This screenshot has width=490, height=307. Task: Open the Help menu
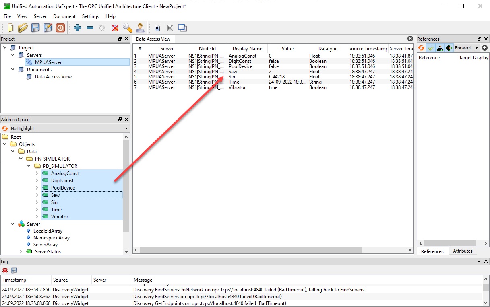(x=110, y=16)
